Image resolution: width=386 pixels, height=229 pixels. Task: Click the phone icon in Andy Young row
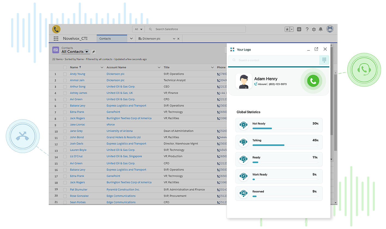(x=218, y=74)
